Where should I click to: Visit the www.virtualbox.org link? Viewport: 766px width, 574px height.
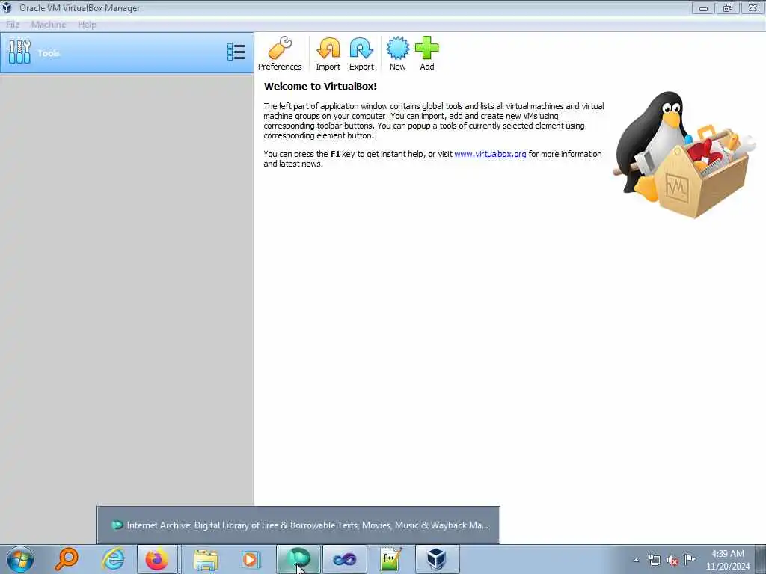click(490, 154)
